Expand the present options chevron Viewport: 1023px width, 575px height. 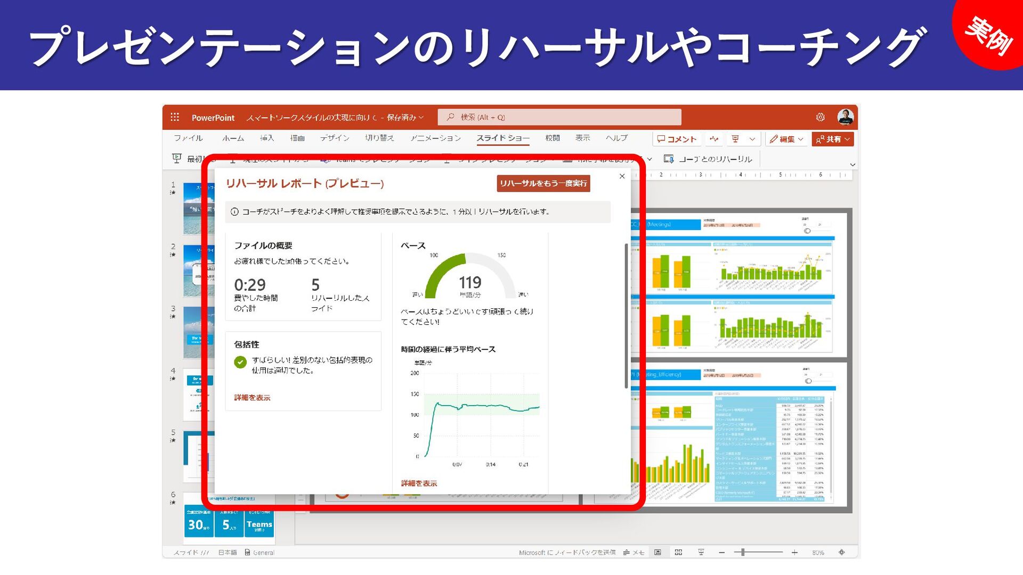point(752,139)
